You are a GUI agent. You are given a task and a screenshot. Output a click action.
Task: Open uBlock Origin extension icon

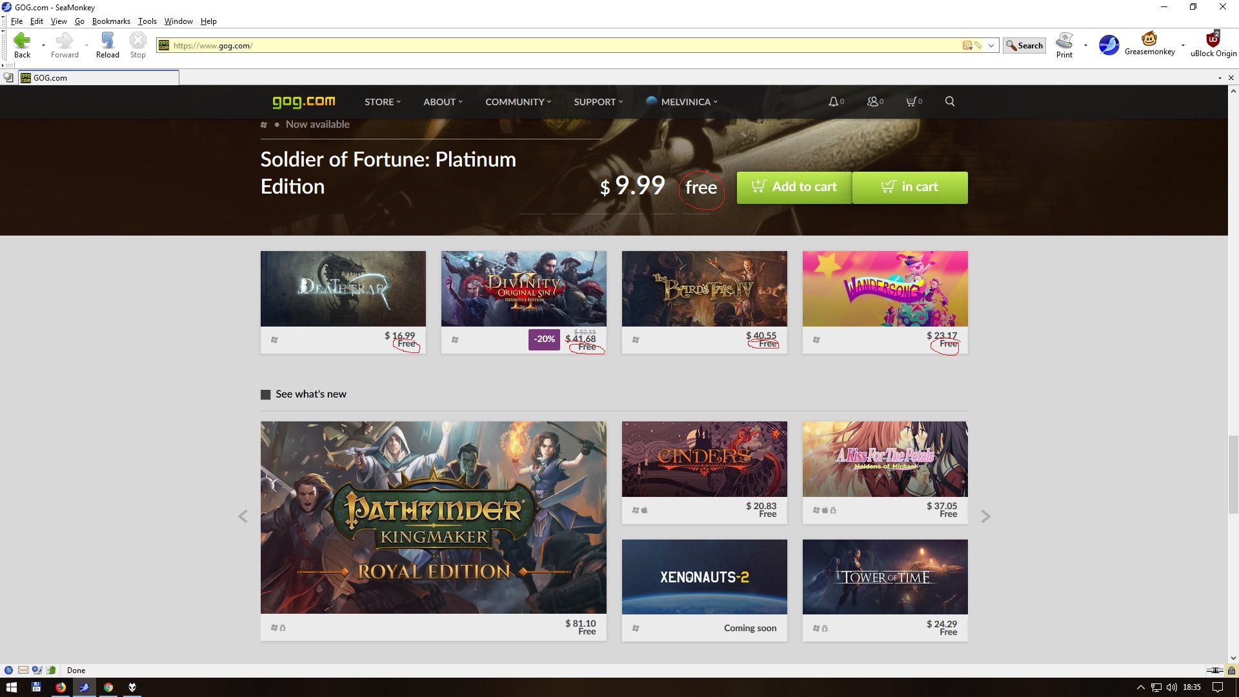coord(1213,44)
